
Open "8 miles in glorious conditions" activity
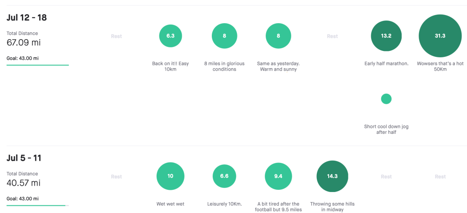[x=224, y=66]
